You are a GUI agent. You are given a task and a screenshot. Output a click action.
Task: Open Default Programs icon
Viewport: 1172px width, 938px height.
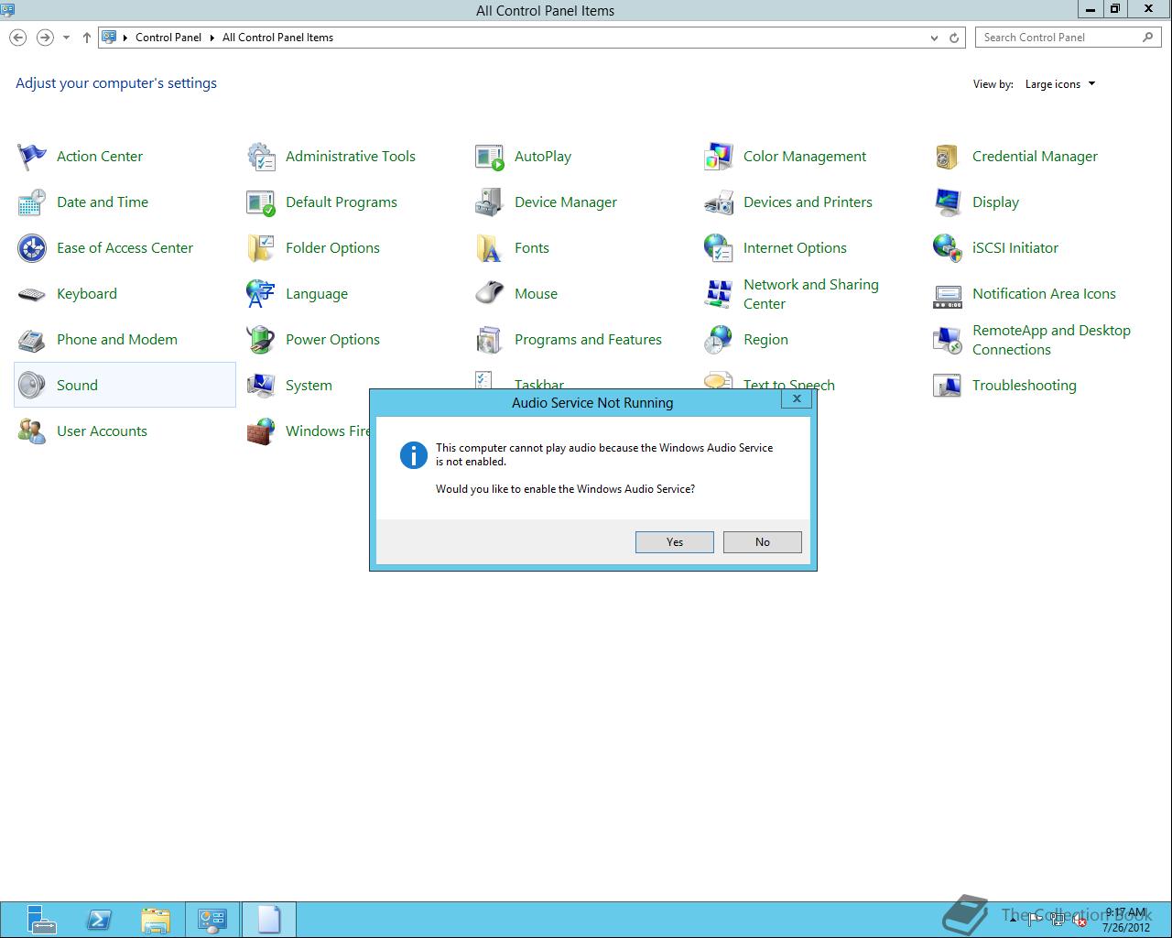(x=261, y=202)
